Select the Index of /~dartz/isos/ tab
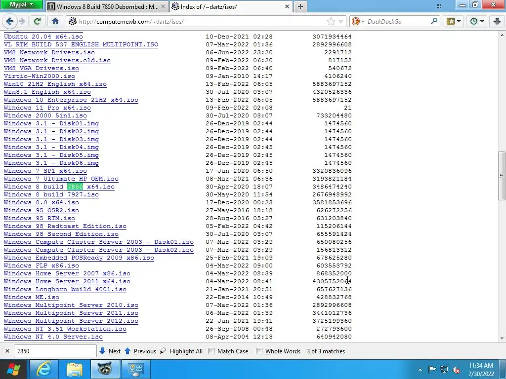The image size is (506, 379). coord(228,6)
